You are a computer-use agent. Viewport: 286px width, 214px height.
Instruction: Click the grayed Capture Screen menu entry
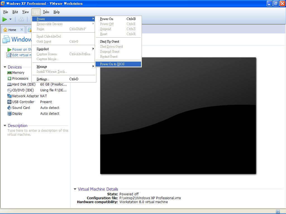[63, 54]
